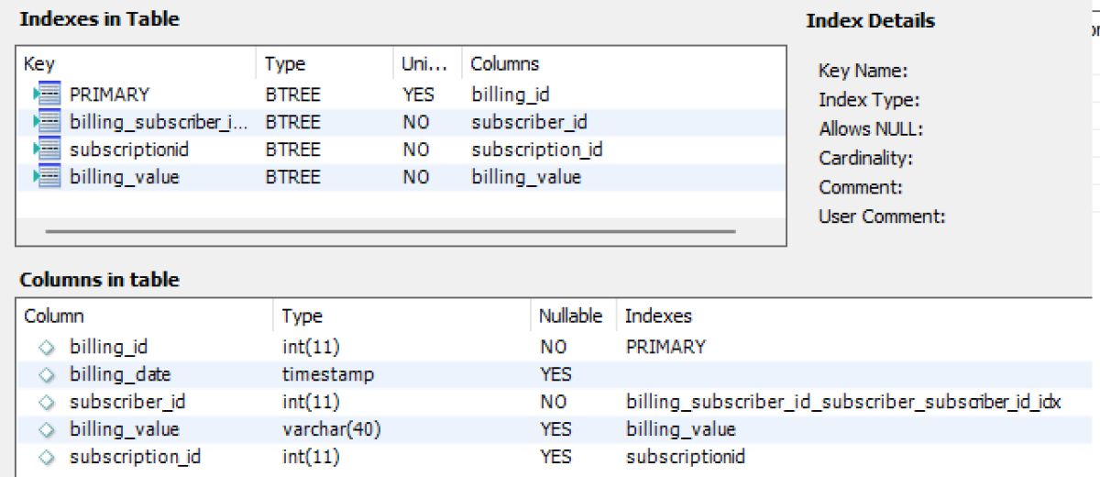This screenshot has height=477, width=1100.
Task: Click the subscriptionid index row icon
Action: (47, 149)
